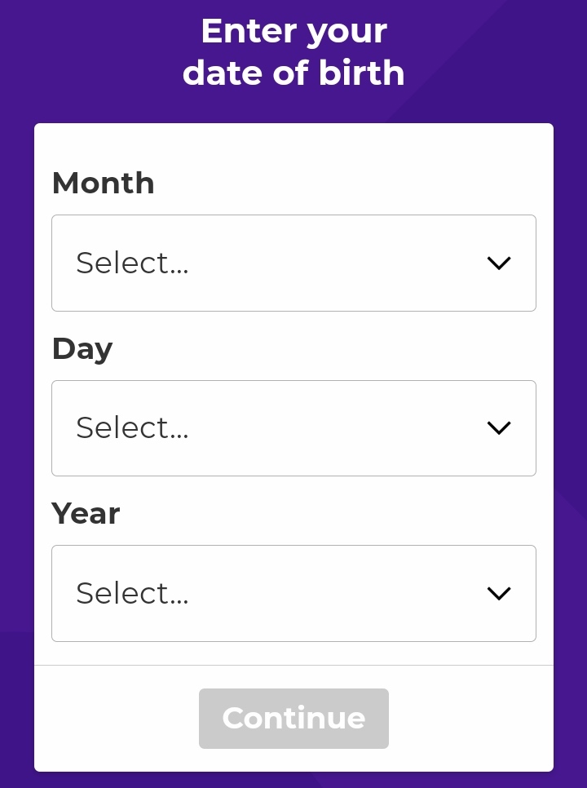Click the 'date of birth' heading line
The width and height of the screenshot is (587, 788).
(x=293, y=73)
